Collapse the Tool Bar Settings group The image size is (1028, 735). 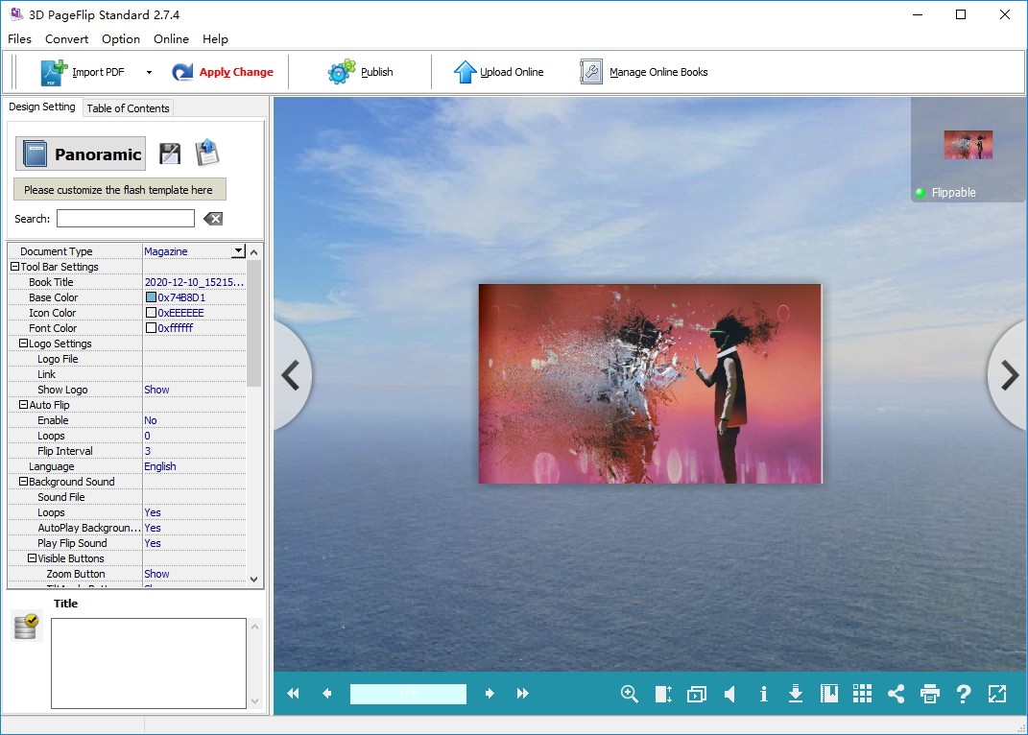point(14,267)
